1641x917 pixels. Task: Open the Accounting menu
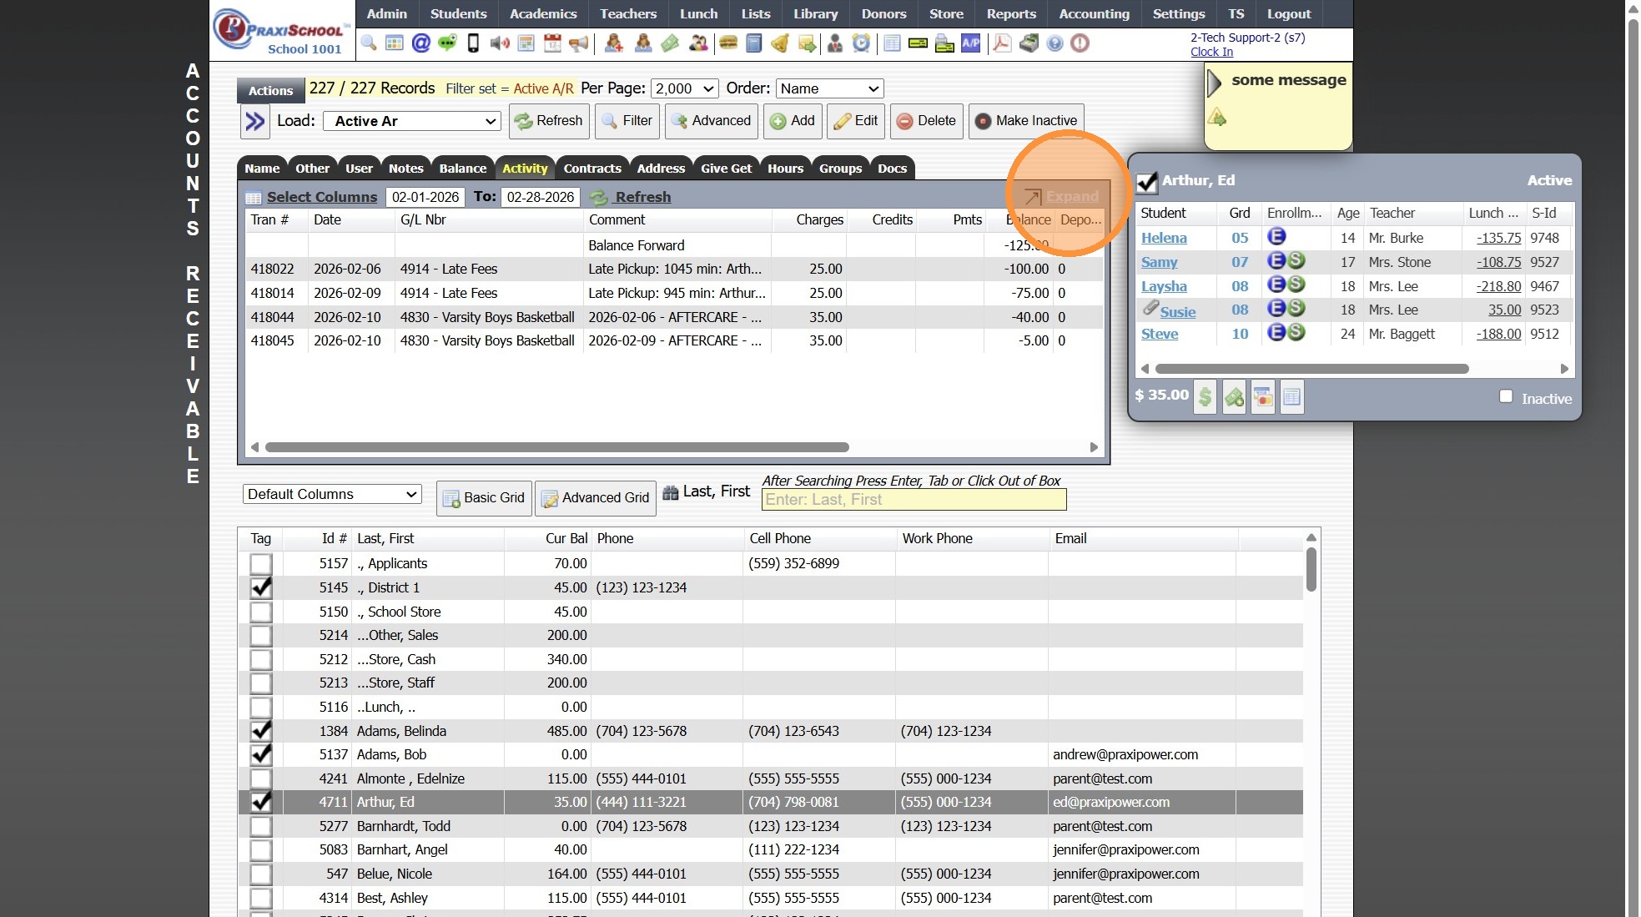point(1093,14)
